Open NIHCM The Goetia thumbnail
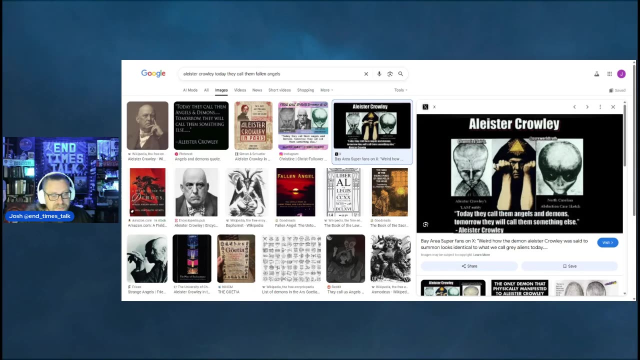 click(x=236, y=258)
